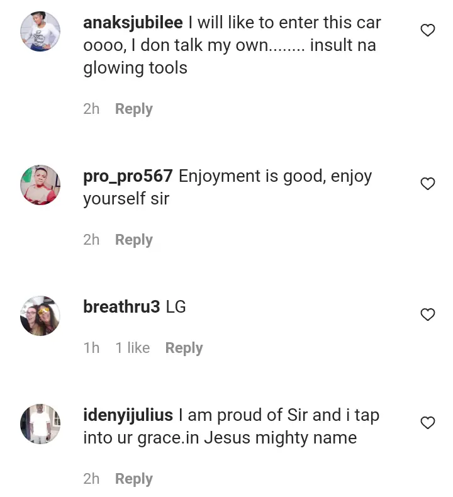Click the 2h timestamp under anaksjubilee's comment
The width and height of the screenshot is (453, 497).
click(91, 109)
